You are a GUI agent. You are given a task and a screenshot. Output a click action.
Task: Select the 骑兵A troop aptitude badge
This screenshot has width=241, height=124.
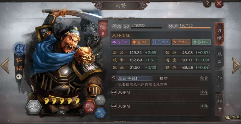coord(121,42)
